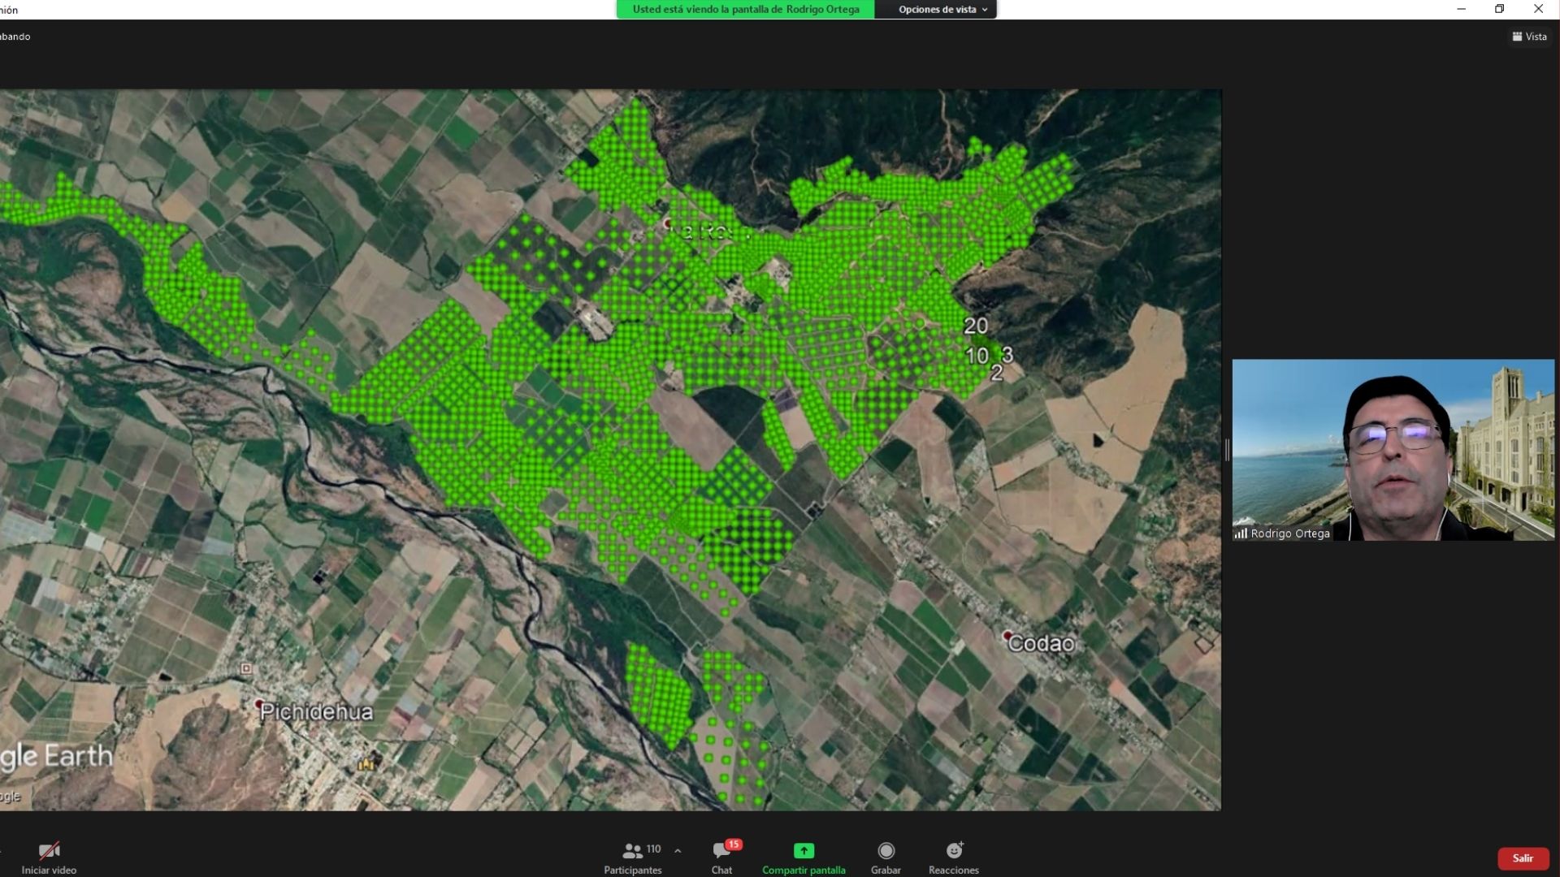Click the number 20 label on the map
Viewport: 1560px width, 877px height.
click(975, 326)
